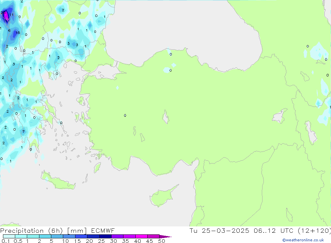Image resolution: width=331 pixels, height=243 pixels.
Task: Select the 1–2 mm legend swatch
Action: 33,236
